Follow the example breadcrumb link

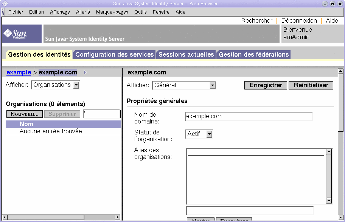click(19, 72)
